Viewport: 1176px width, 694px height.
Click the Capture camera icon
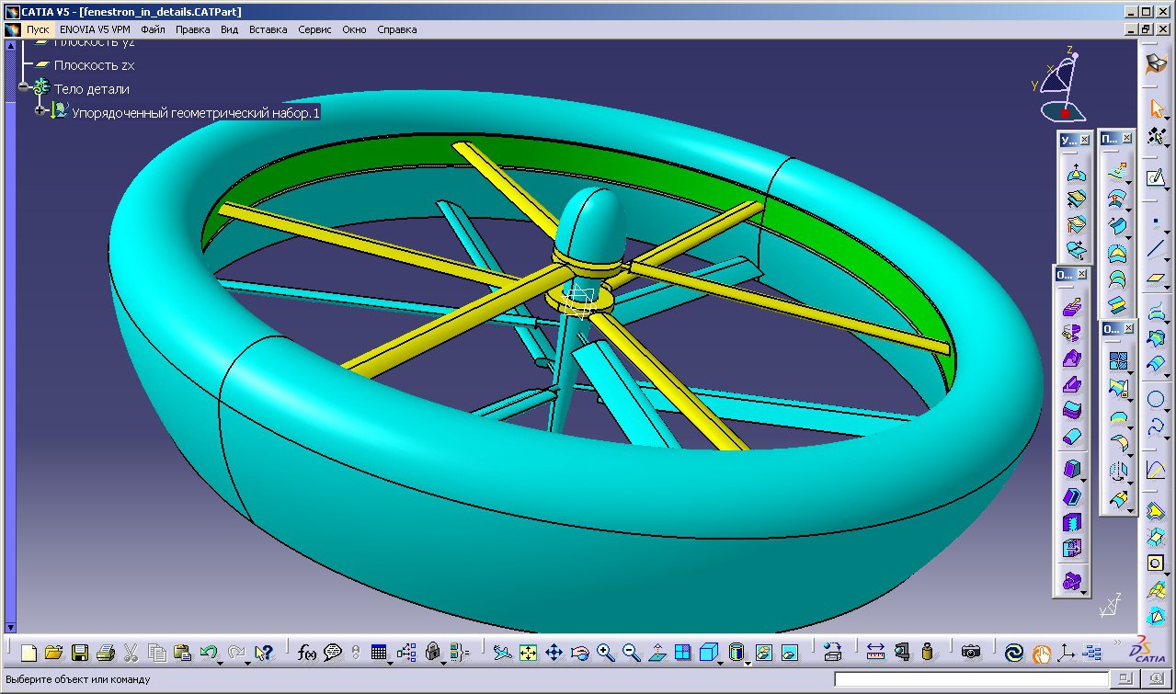(970, 653)
